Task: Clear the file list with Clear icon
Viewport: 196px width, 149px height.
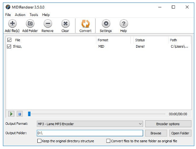Action: click(x=66, y=23)
